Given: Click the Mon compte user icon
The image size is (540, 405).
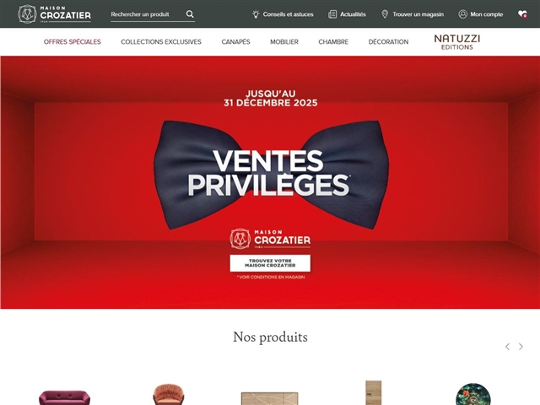Looking at the screenshot, I should click(x=462, y=14).
